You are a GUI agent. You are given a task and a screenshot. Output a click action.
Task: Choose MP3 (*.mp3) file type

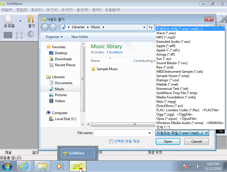(x=190, y=37)
